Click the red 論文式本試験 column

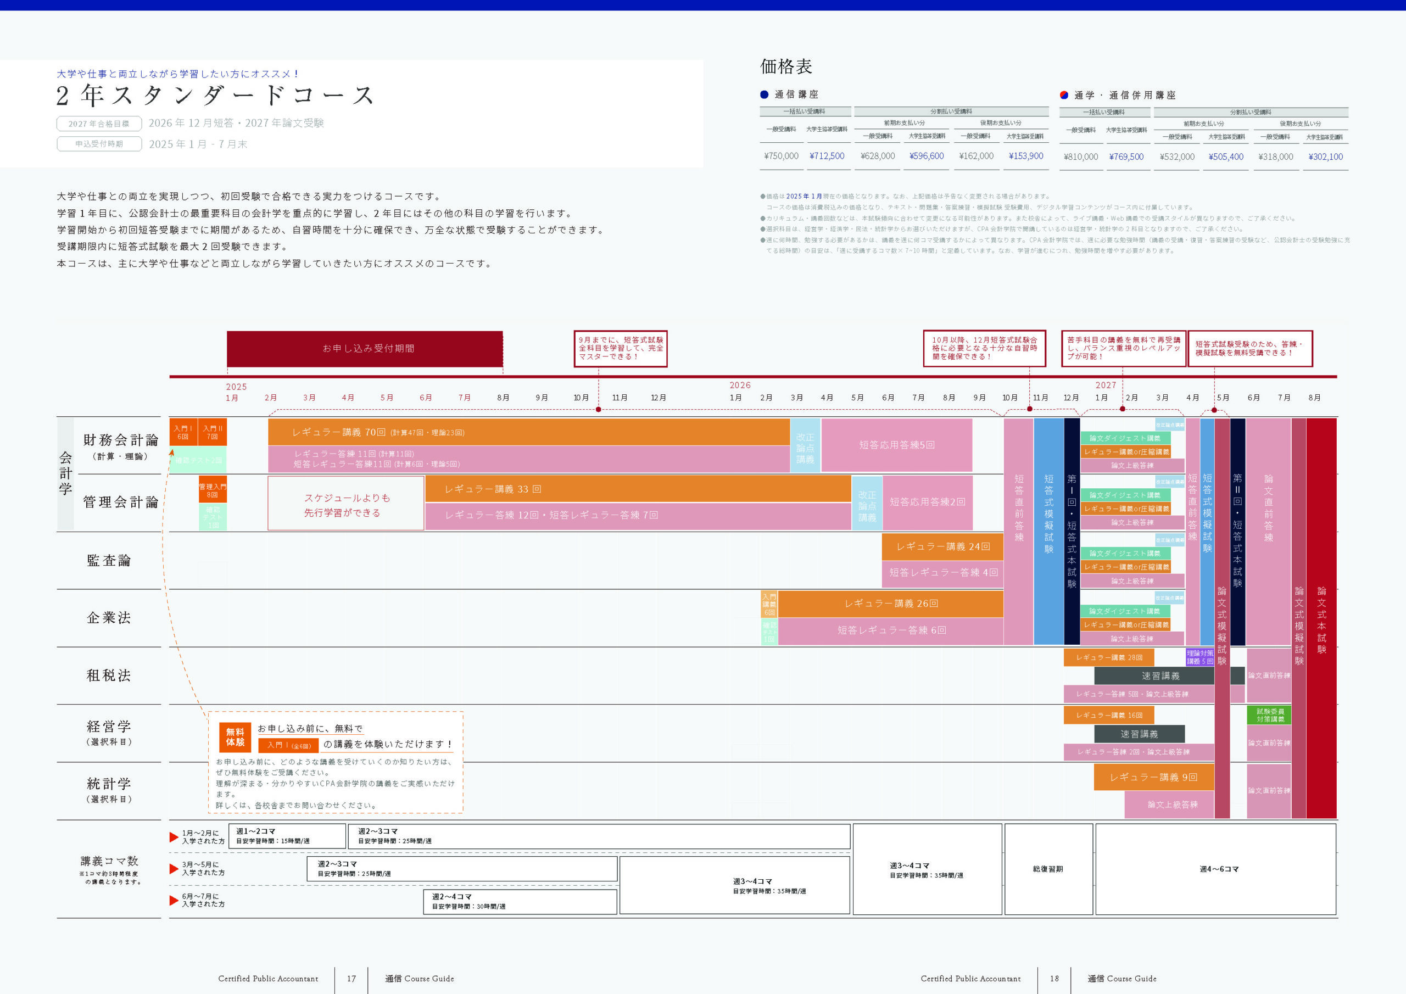(x=1321, y=618)
